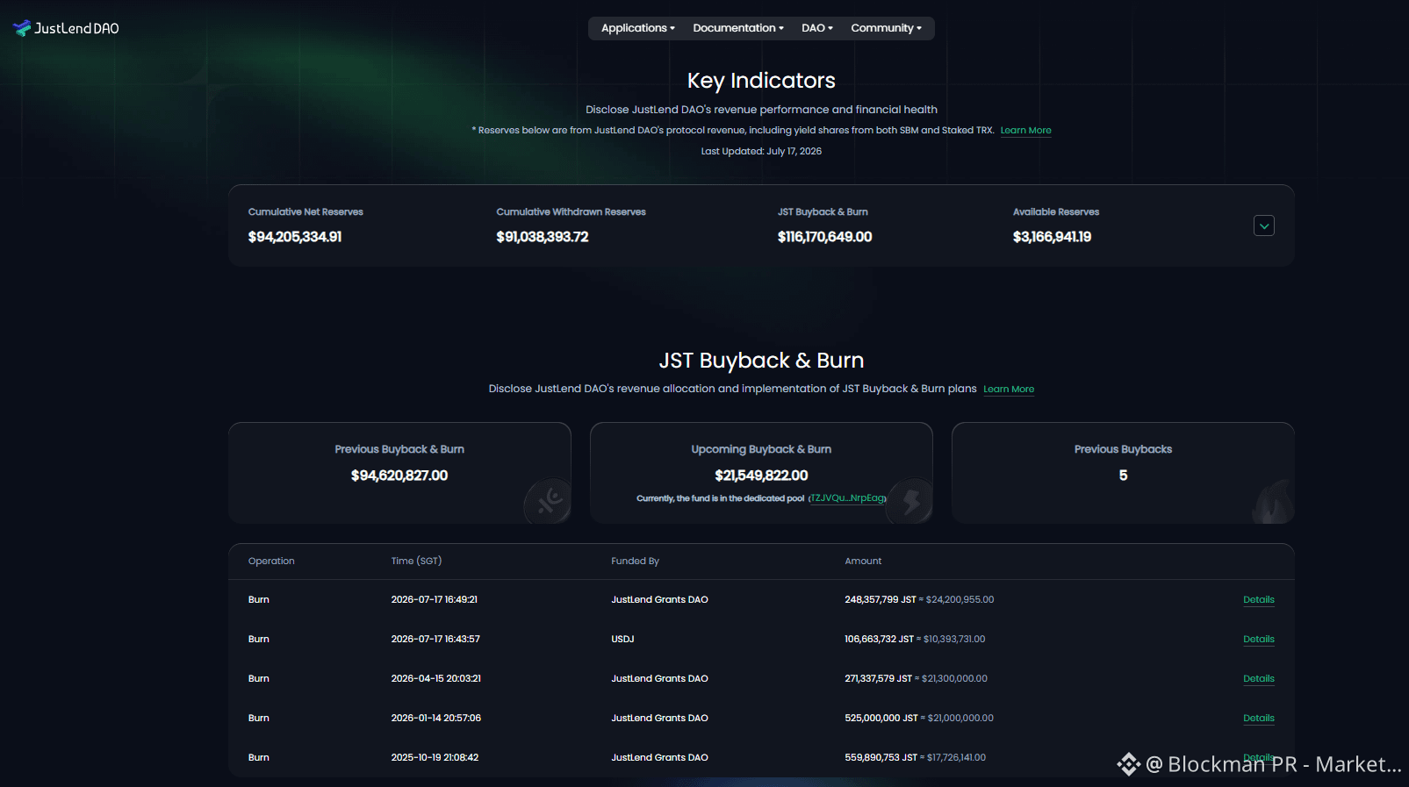Select amount 559,890,753 JST ≈ $17,726,141.00
This screenshot has height=787, width=1409.
coord(915,757)
